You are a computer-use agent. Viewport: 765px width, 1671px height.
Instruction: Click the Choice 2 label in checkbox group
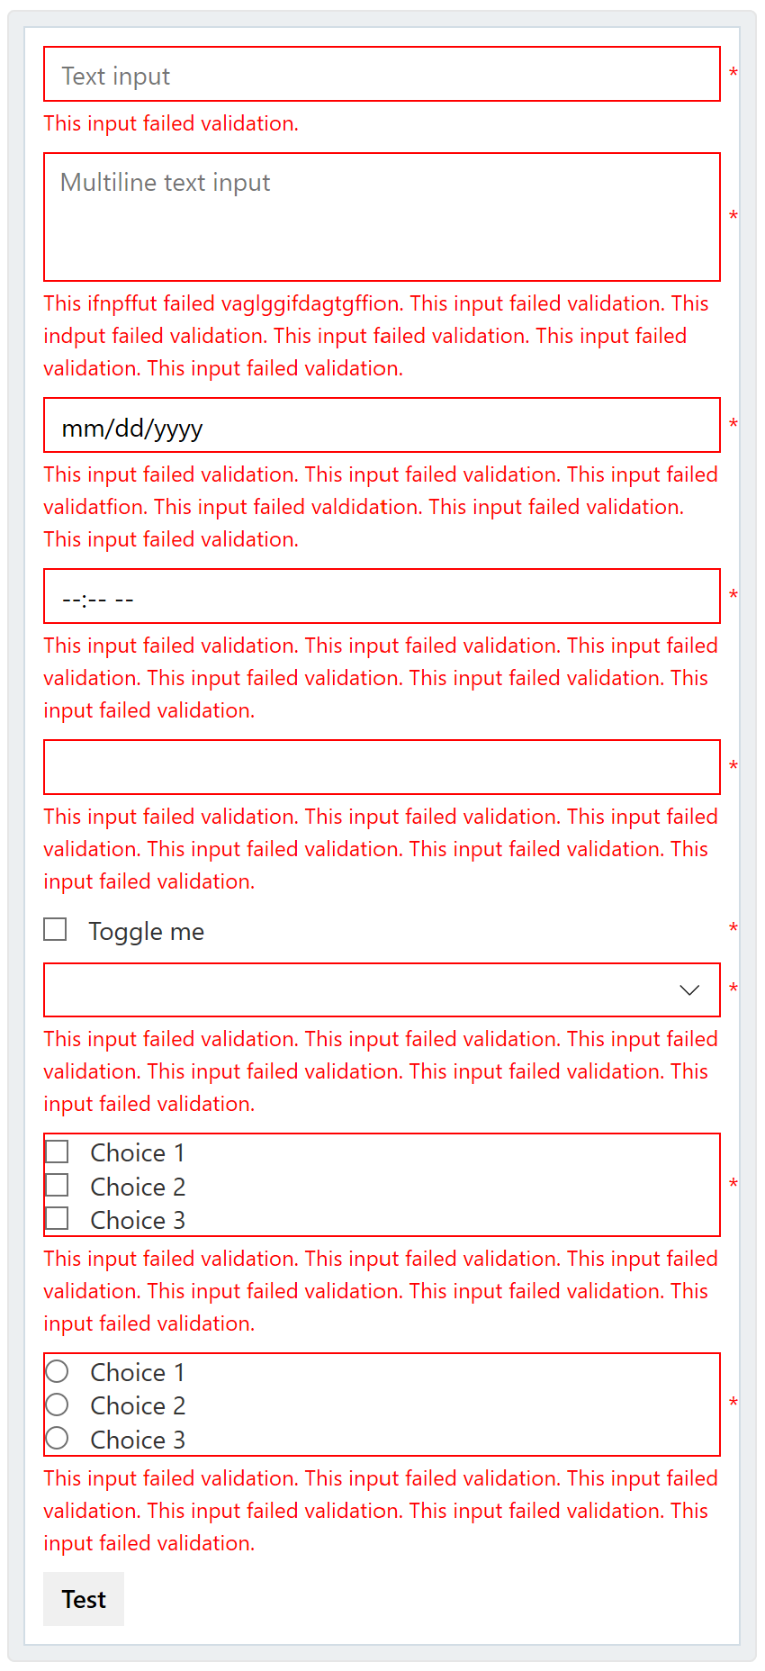click(x=138, y=1186)
